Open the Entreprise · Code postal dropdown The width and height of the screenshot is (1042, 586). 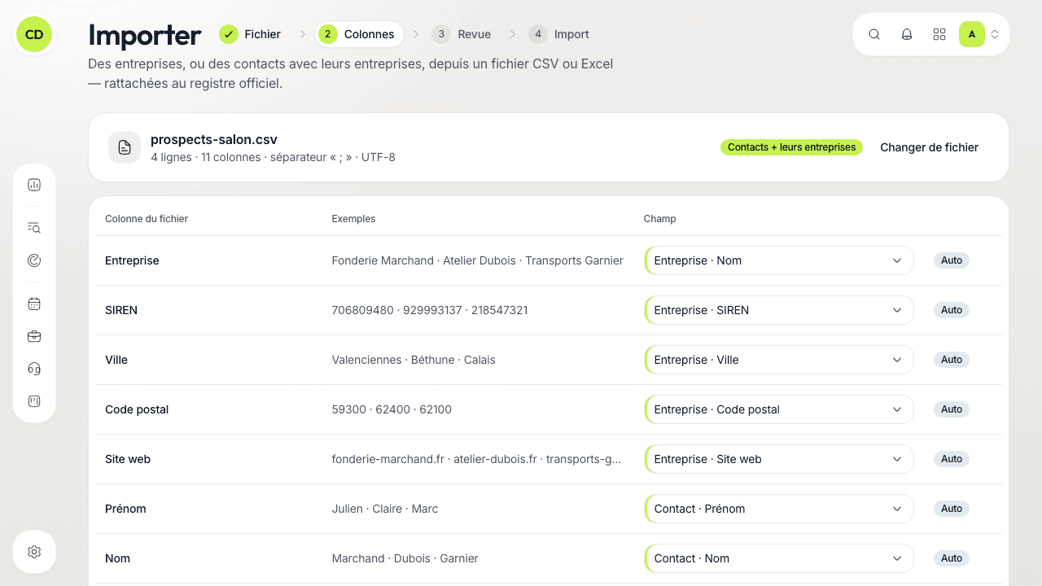click(x=779, y=409)
